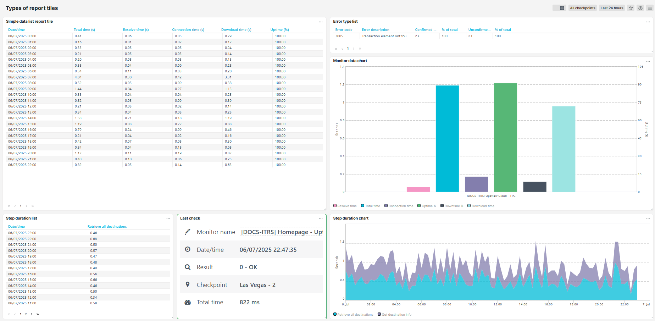Open the Last 24 hours period selector
Screen dimensions: 655x321
pos(612,8)
